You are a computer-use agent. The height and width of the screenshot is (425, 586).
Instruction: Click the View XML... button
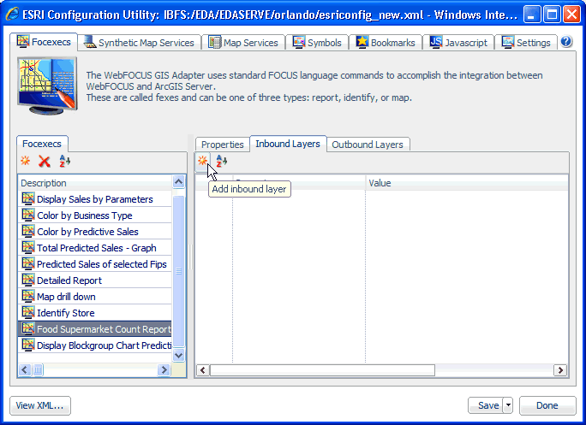[40, 405]
